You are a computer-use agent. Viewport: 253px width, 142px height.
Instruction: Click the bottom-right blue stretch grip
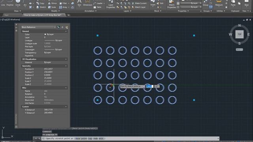point(194,100)
